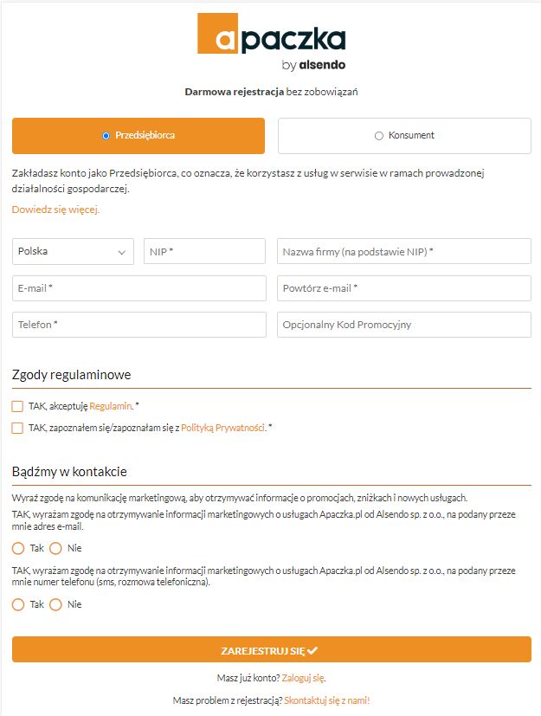
Task: Choose Nie for e-mail marketing consent
Action: pyautogui.click(x=56, y=548)
